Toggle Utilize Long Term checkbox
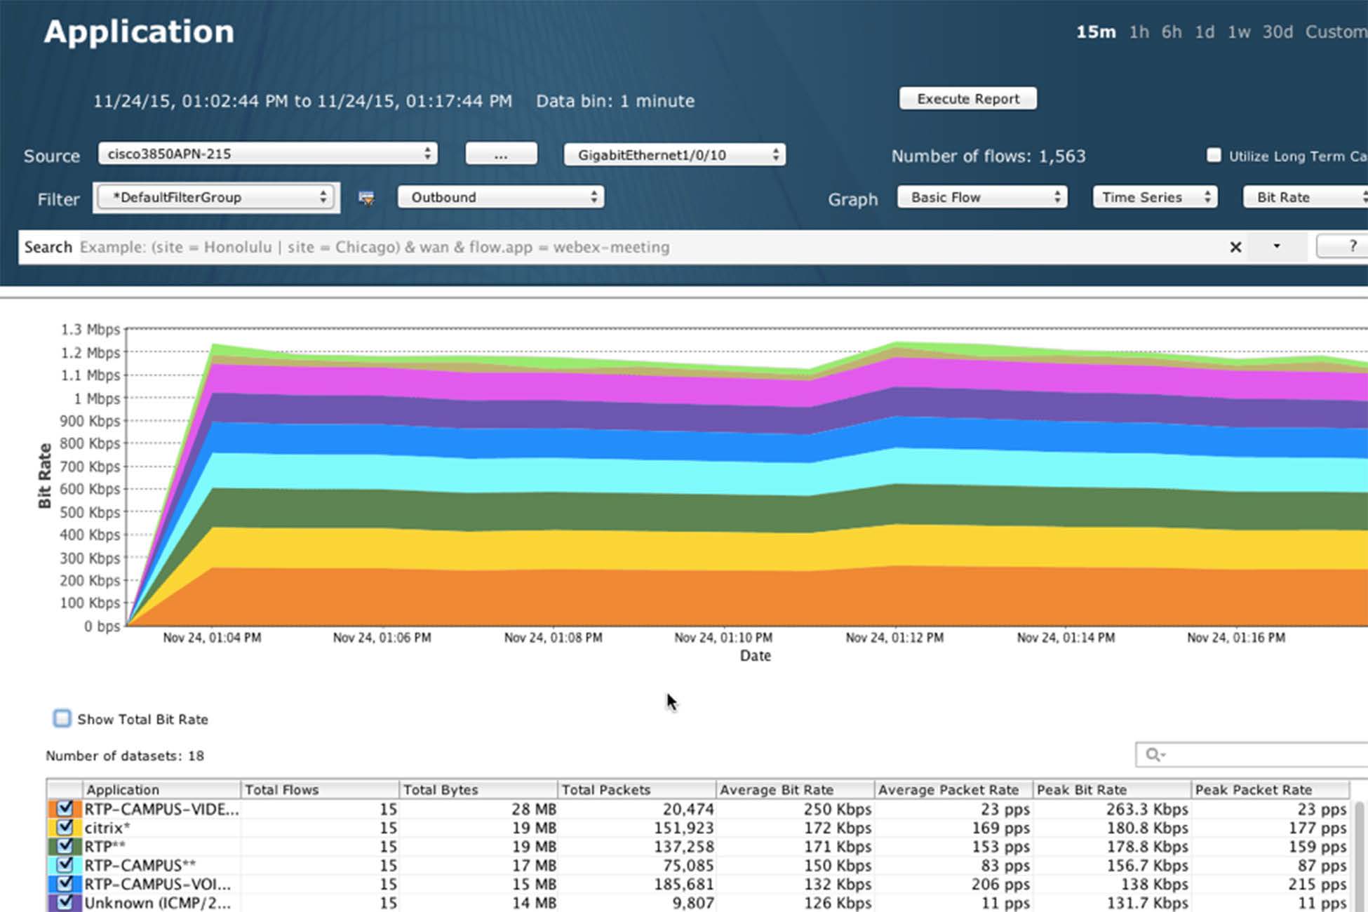Image resolution: width=1368 pixels, height=912 pixels. (x=1214, y=155)
